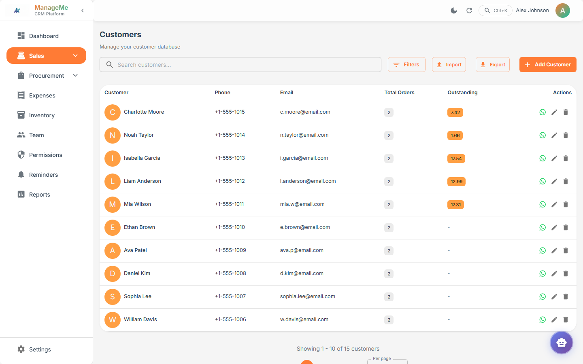Screen dimensions: 583x364
Task: Click WhatsApp icon for Mia Wilson
Action: coord(543,205)
